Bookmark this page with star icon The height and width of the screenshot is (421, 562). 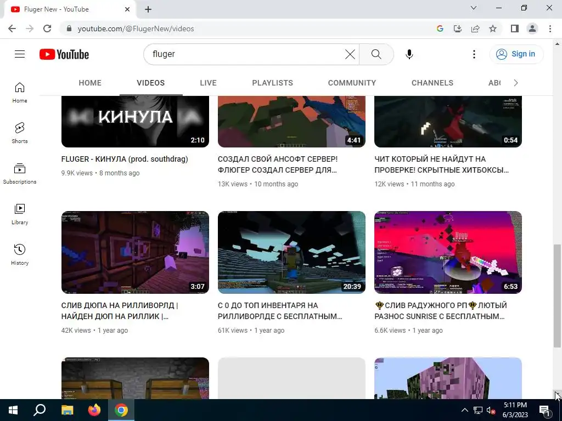pos(493,29)
